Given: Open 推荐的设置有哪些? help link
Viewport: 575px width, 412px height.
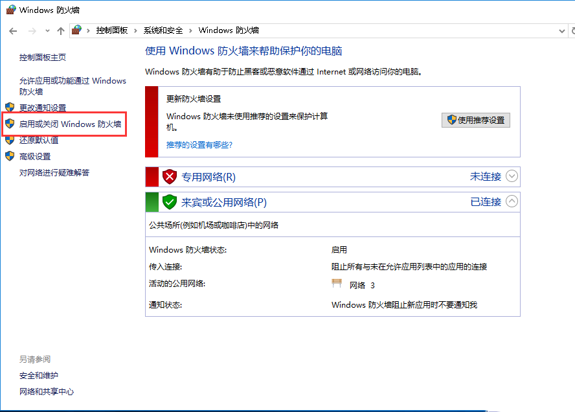Looking at the screenshot, I should (199, 145).
